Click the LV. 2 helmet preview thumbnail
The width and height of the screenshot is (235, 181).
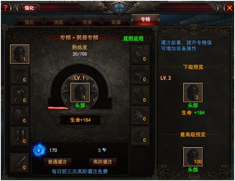tap(193, 92)
